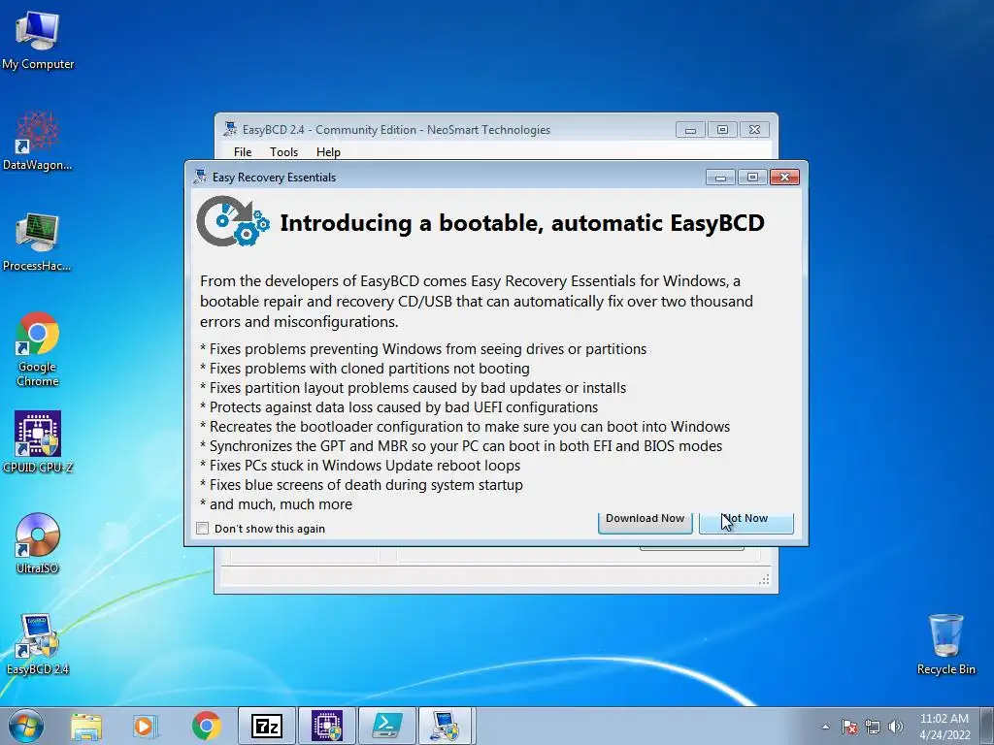
Task: Open the Recycle Bin
Action: 945,644
